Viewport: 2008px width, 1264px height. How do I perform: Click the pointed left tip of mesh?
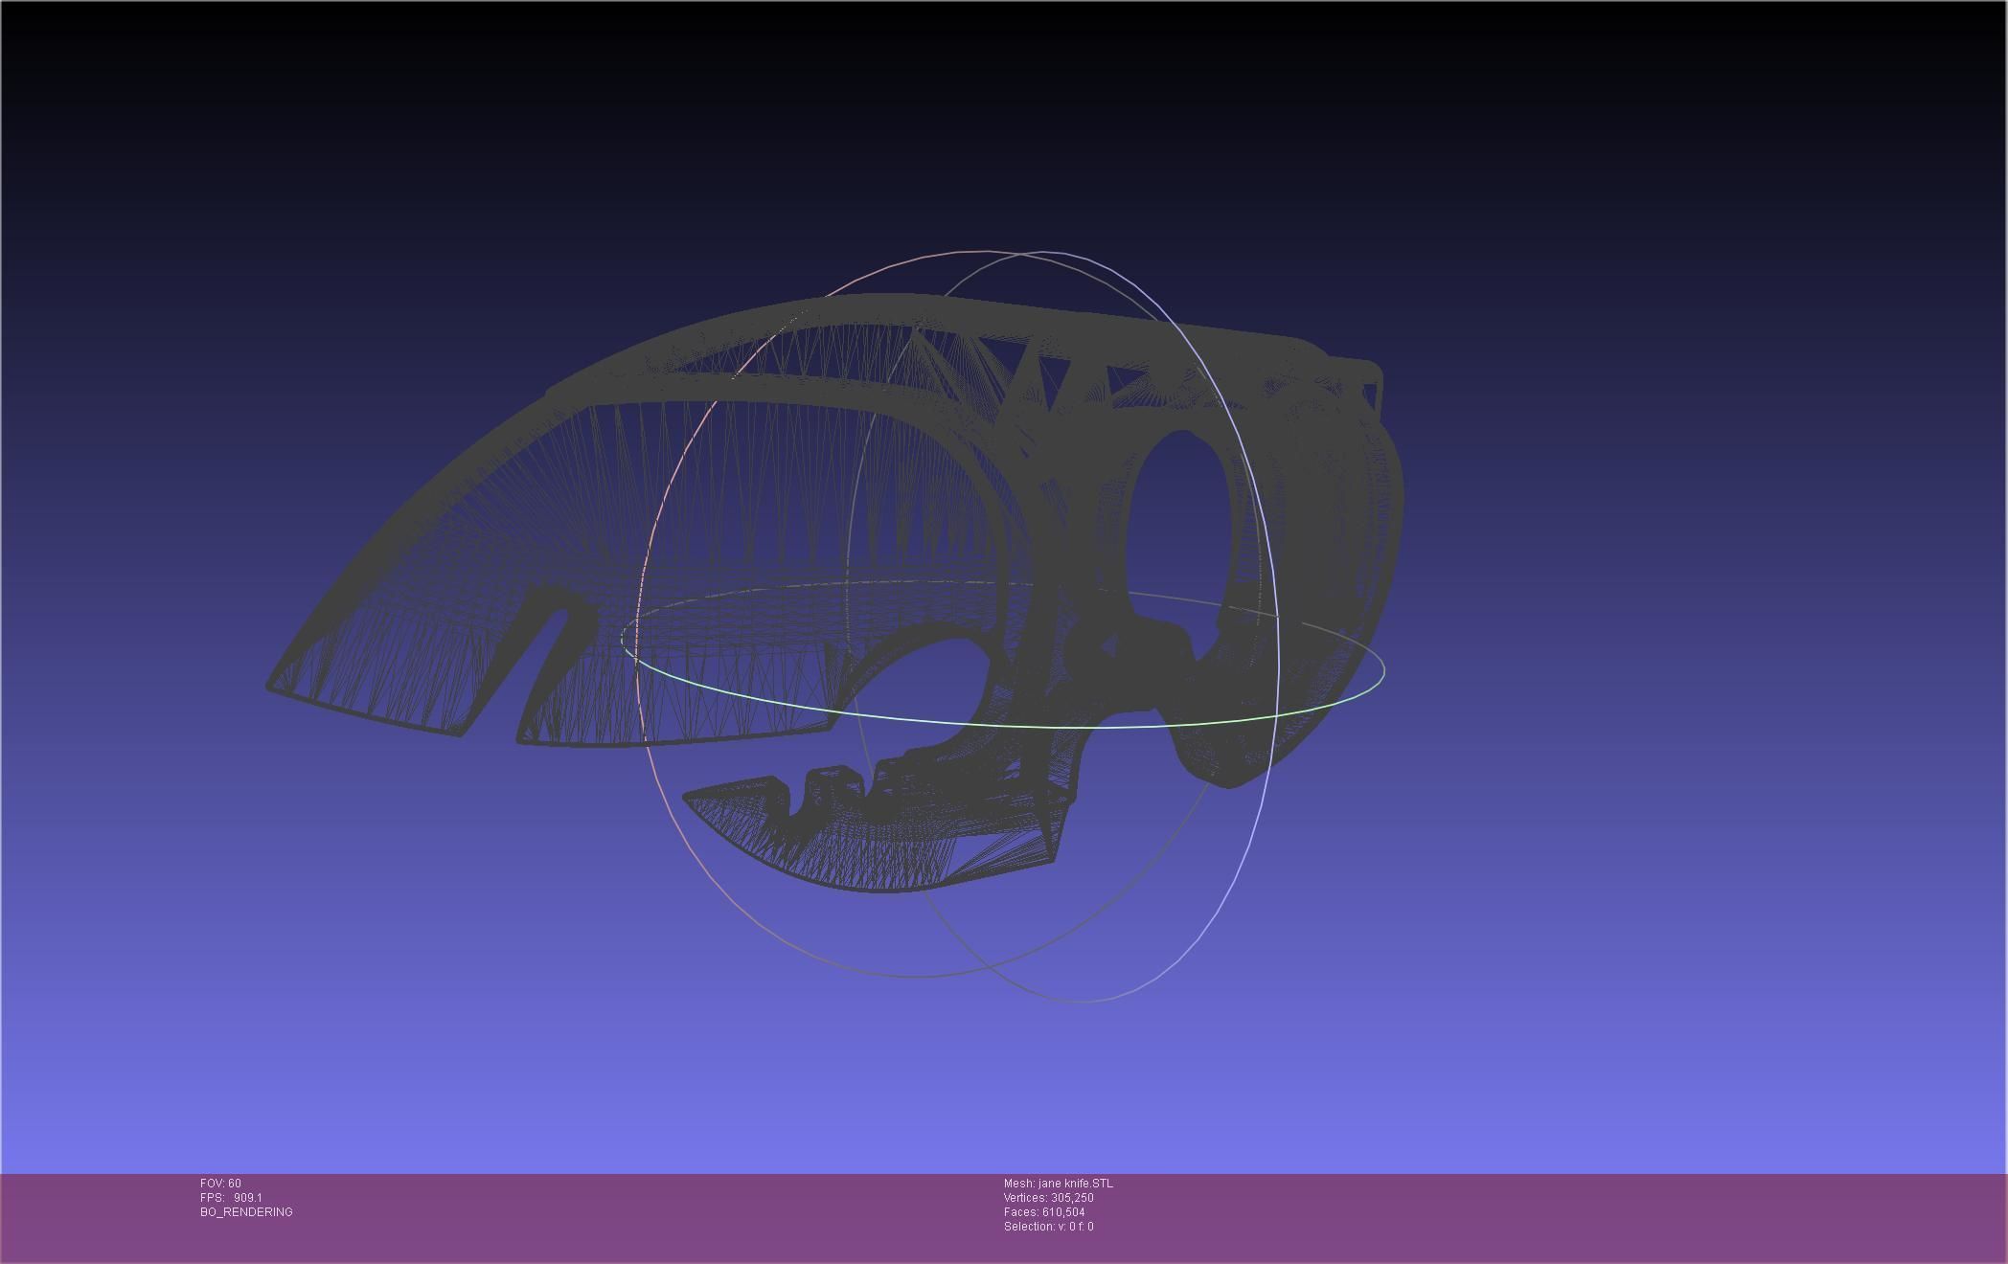tap(273, 685)
